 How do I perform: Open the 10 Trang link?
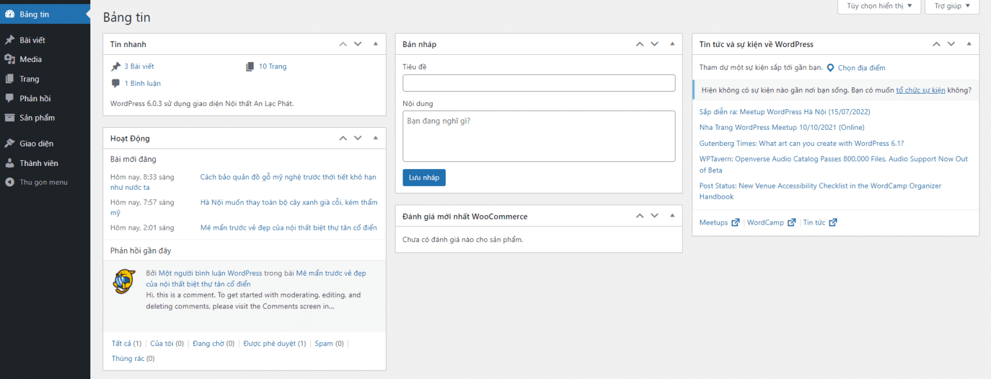[273, 67]
